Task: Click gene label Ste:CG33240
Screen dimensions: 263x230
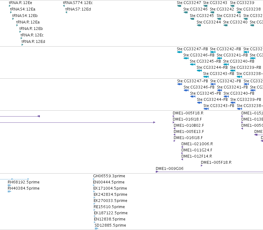Action: pos(235,22)
